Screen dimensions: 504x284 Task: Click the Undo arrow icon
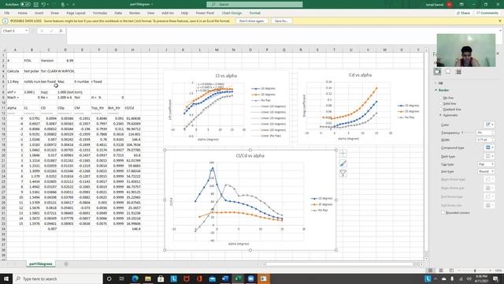click(x=43, y=5)
